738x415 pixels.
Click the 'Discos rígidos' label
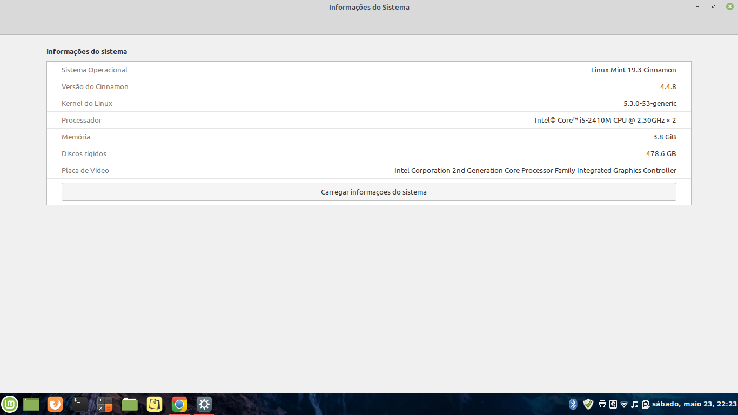(x=84, y=154)
